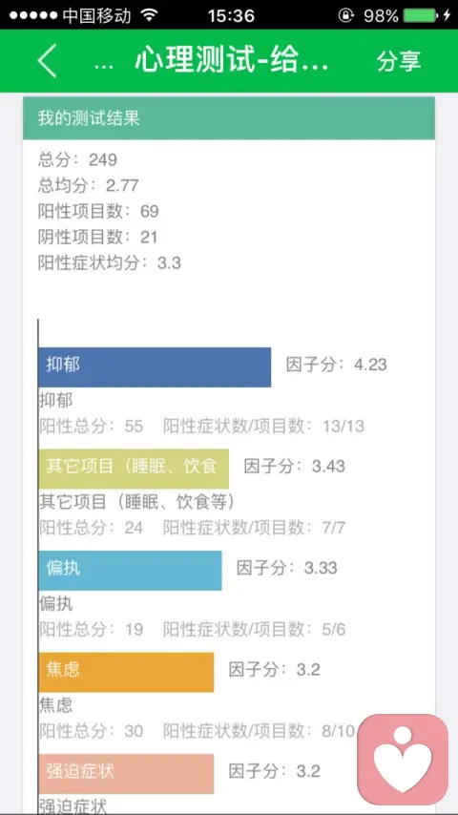Click the 分享 share button
Image resolution: width=458 pixels, height=815 pixels.
pos(399,61)
